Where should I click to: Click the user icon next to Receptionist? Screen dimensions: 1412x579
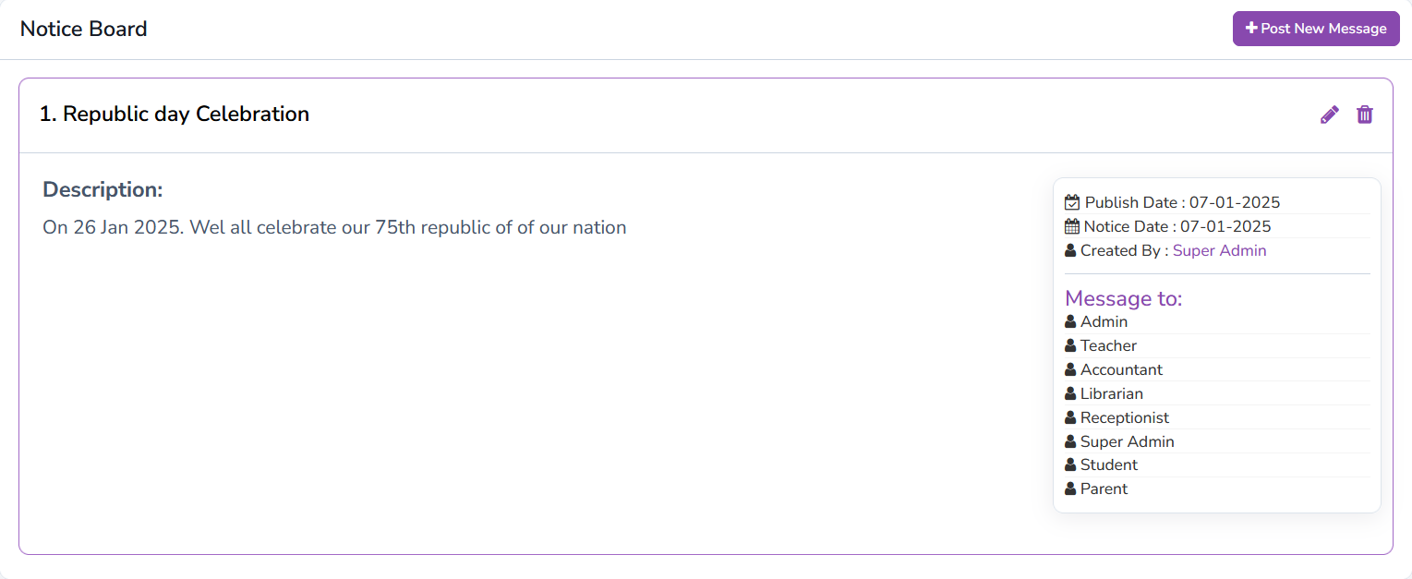point(1070,417)
